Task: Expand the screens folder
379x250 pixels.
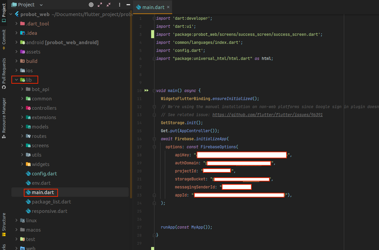Action: (22, 146)
